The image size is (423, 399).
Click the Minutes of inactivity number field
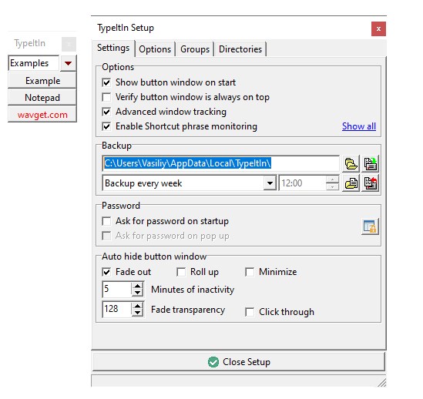pos(117,289)
